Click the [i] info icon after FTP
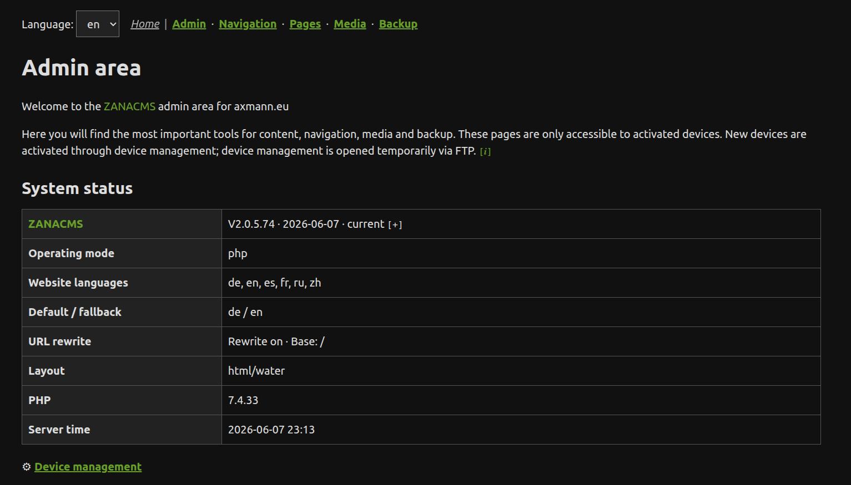The height and width of the screenshot is (485, 851). (485, 151)
